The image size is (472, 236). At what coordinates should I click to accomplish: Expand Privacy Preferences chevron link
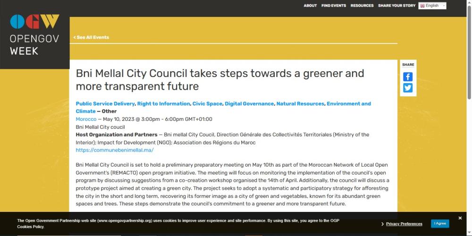402,224
